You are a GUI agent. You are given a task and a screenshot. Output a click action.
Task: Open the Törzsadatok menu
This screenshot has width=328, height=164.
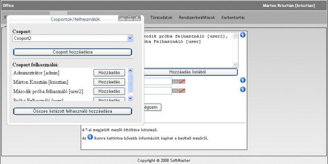click(161, 18)
